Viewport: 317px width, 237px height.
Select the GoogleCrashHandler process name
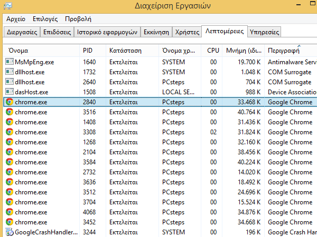(46, 232)
